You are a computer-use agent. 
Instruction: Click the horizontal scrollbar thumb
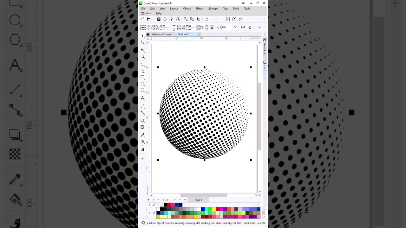pyautogui.click(x=204, y=195)
